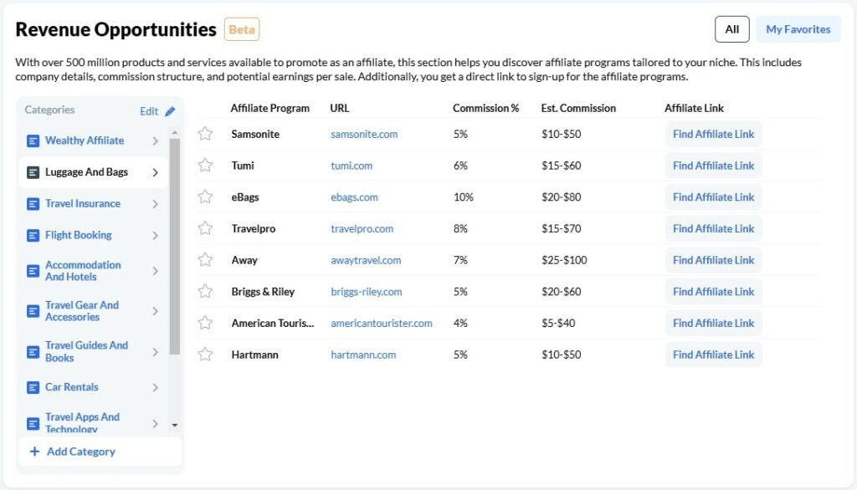The height and width of the screenshot is (490, 857).
Task: Click Edit in the Categories header
Action: (x=149, y=111)
